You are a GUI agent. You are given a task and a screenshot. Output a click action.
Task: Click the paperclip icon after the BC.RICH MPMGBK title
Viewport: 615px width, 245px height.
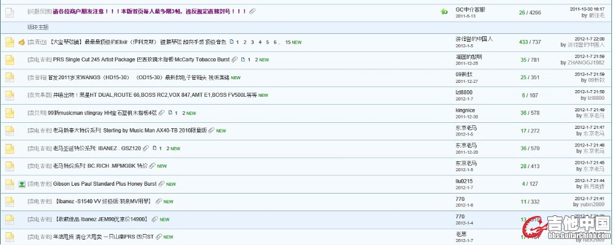pyautogui.click(x=152, y=166)
